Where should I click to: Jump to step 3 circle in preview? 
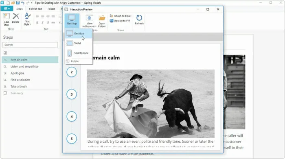click(72, 94)
